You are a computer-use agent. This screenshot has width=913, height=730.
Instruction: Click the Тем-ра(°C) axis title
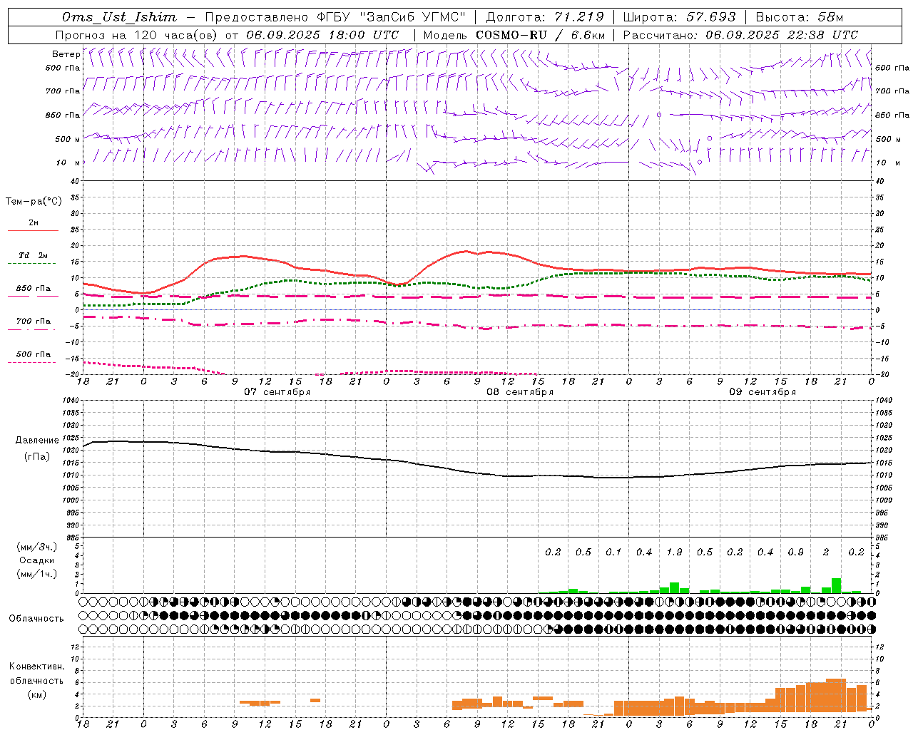[x=34, y=202]
